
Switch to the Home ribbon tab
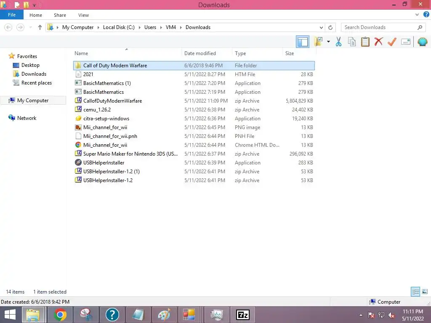(x=36, y=15)
